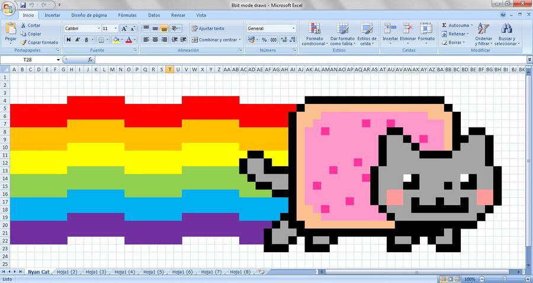Open fill color dropdown arrow

[x=121, y=40]
